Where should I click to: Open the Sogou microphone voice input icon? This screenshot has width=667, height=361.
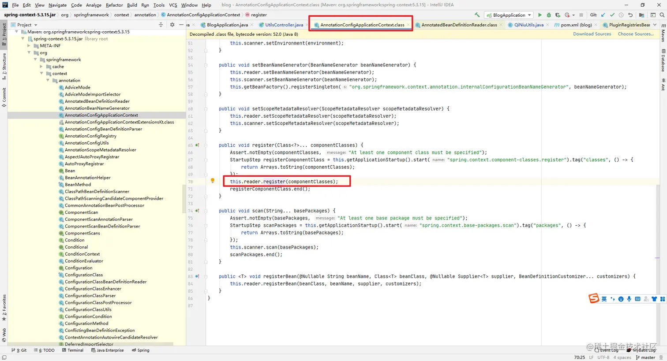pos(629,299)
